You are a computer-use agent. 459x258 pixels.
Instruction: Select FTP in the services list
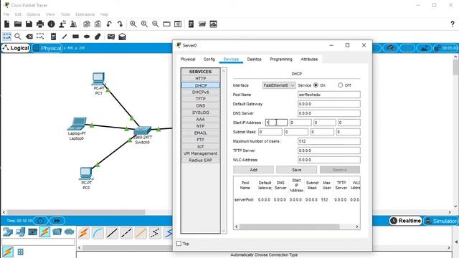pos(201,140)
